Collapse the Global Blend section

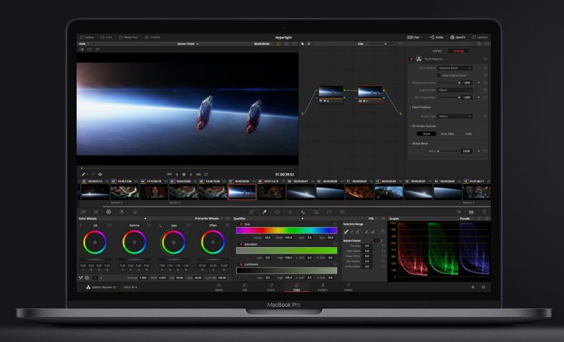tap(418, 144)
